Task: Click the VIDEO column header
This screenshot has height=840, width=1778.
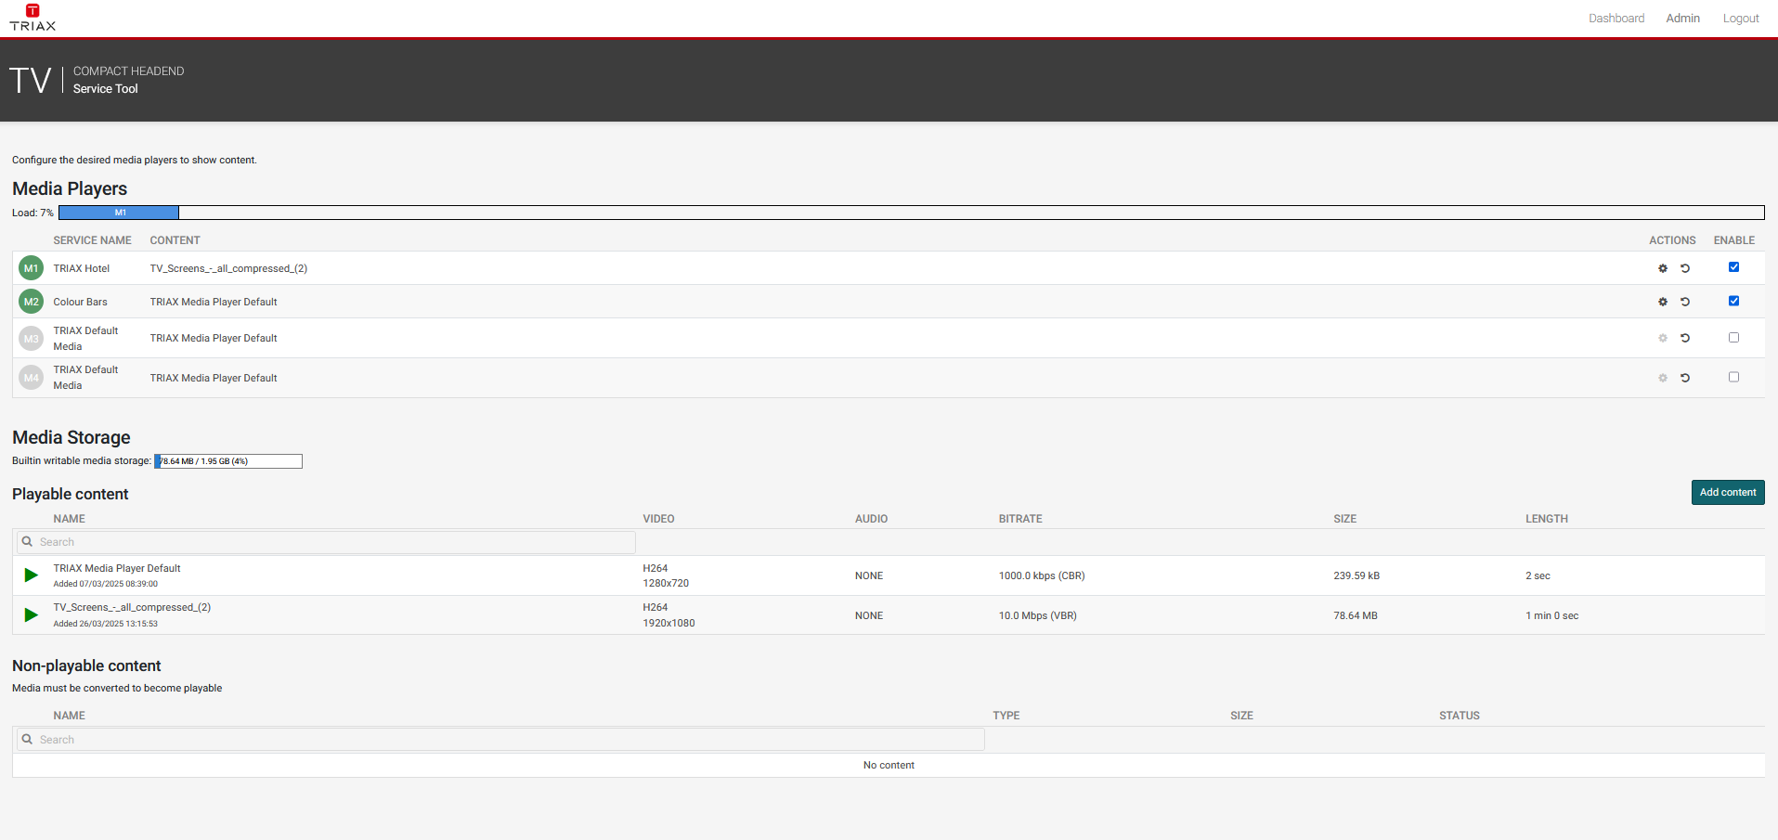Action: click(x=658, y=519)
